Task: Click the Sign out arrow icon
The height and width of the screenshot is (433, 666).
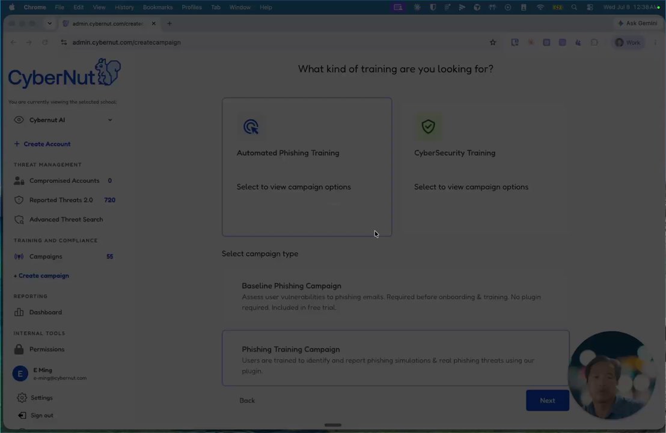Action: [22, 416]
